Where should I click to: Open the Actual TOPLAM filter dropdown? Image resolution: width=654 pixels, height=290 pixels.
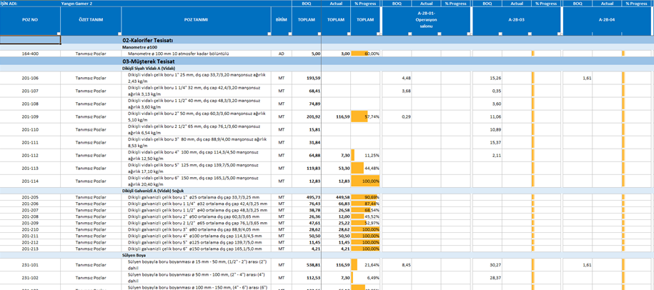(x=348, y=34)
